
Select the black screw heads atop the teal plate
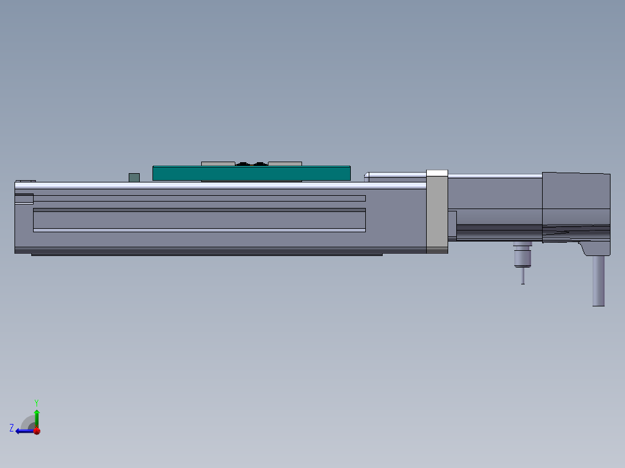[x=251, y=164]
